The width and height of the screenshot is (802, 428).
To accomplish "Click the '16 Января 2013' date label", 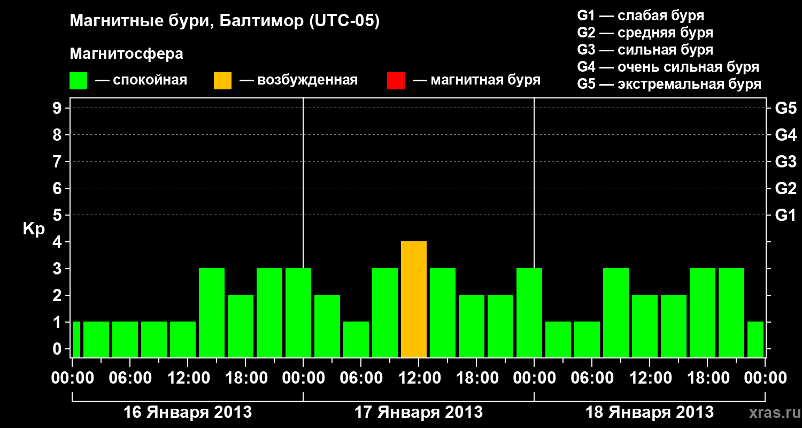I will pyautogui.click(x=188, y=412).
